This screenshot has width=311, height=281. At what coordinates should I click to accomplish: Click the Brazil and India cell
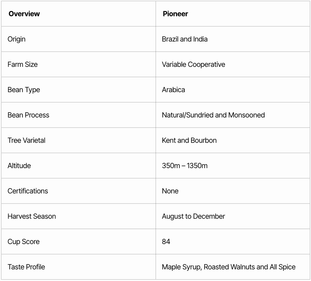pos(185,39)
